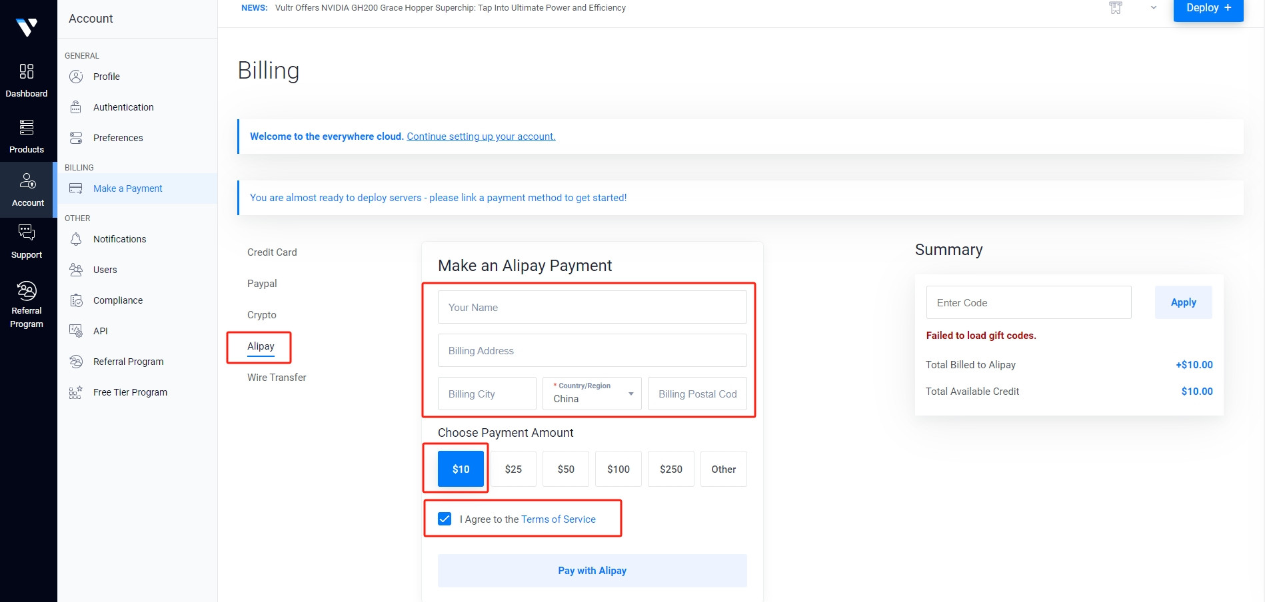Click the Referral Program menu icon
Image resolution: width=1265 pixels, height=602 pixels.
click(76, 362)
